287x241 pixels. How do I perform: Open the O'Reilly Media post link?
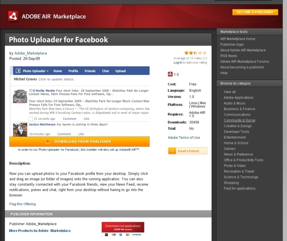(44, 90)
